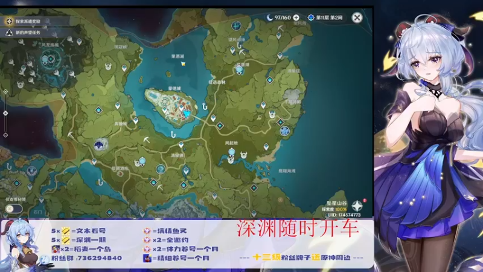
Task: Click the crescent moon resin icon
Action: (x=269, y=18)
